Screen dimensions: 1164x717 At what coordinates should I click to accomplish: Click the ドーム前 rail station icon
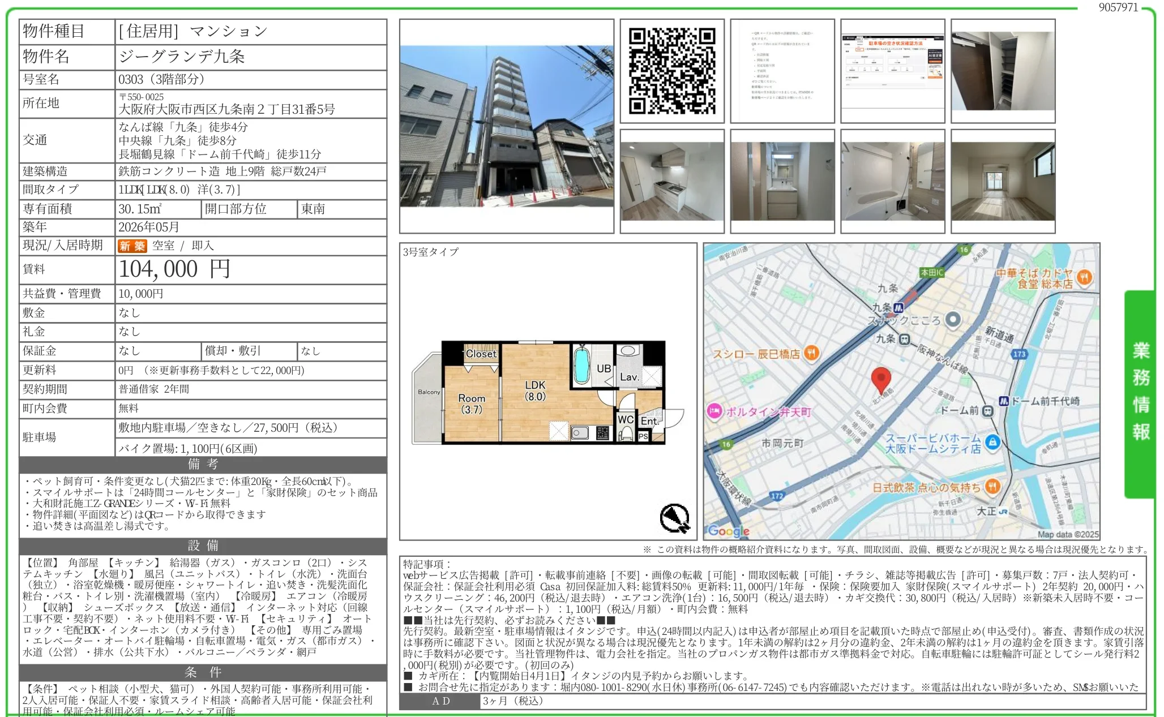pyautogui.click(x=987, y=411)
